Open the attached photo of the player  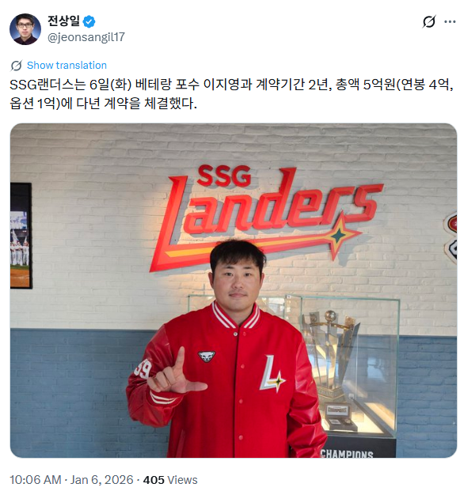click(234, 290)
